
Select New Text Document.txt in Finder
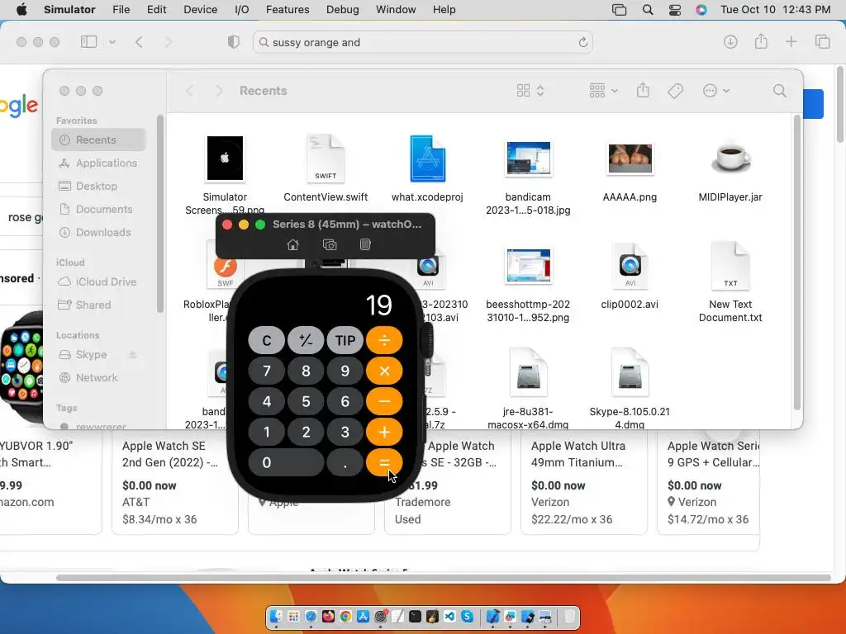(730, 282)
